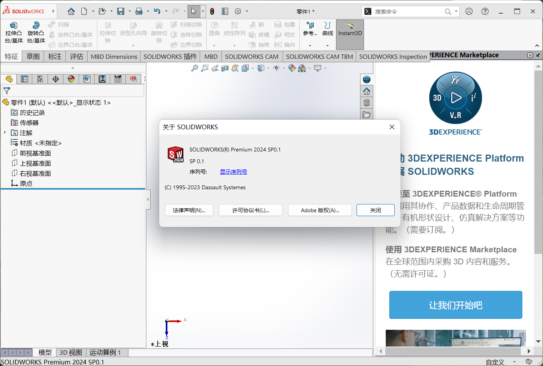
Task: Expand the 注解 annotations tree node
Action: (5, 133)
